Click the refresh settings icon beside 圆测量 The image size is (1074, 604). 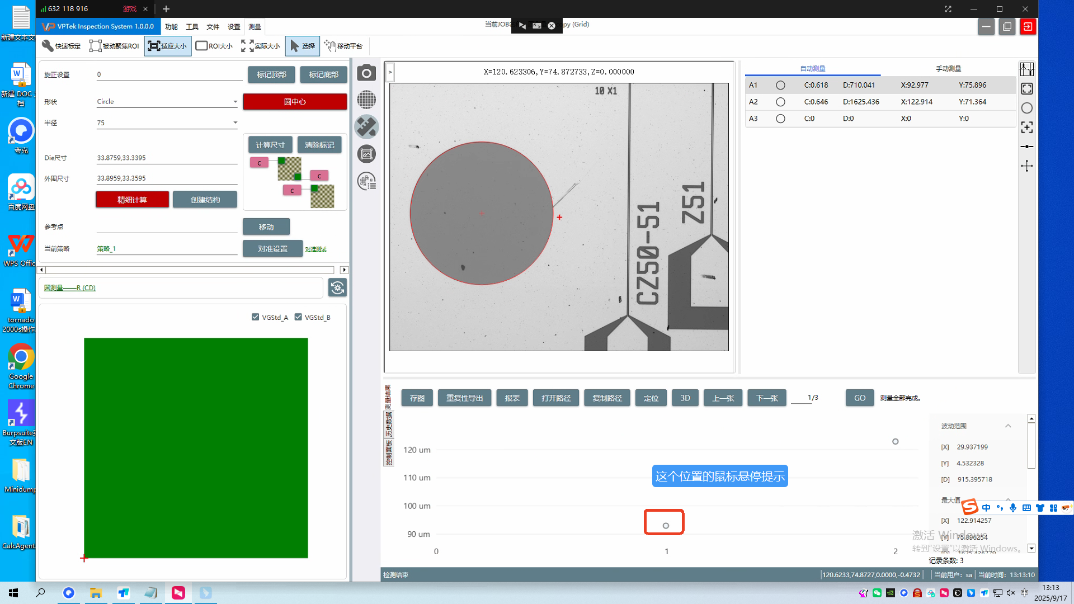click(337, 287)
